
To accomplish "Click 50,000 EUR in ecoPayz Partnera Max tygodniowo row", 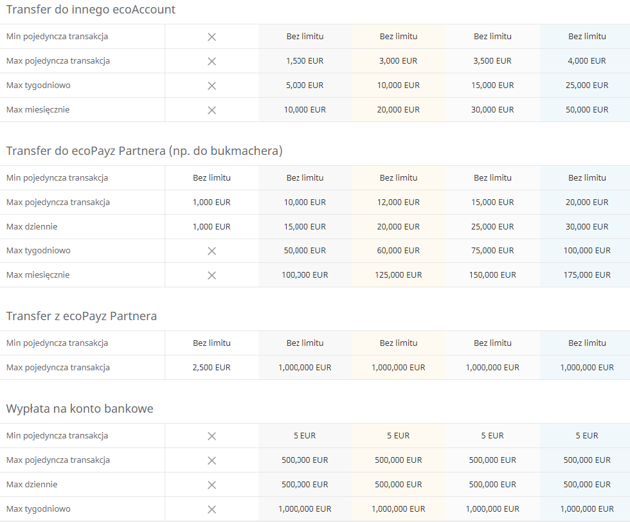I will point(305,251).
